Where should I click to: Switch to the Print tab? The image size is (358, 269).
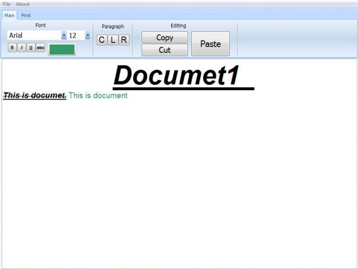(x=26, y=15)
